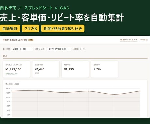The image size is (150, 124).
Task: Click the 期間・担当者で絞り込み yellow badge
Action: [63, 28]
